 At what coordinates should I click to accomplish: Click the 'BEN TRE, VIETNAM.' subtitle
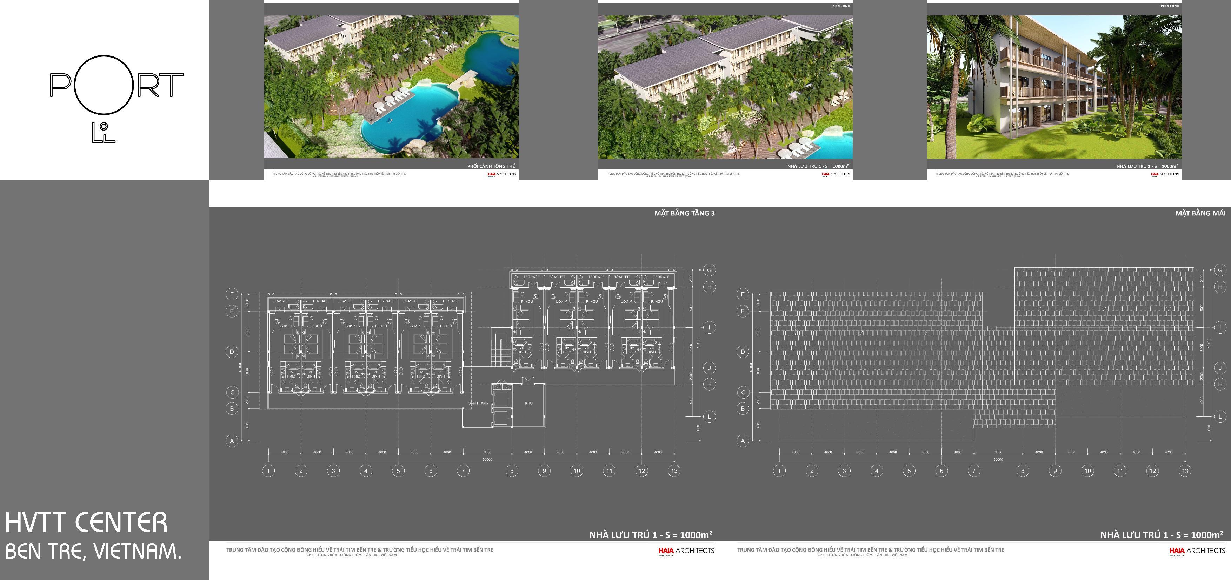(x=94, y=551)
